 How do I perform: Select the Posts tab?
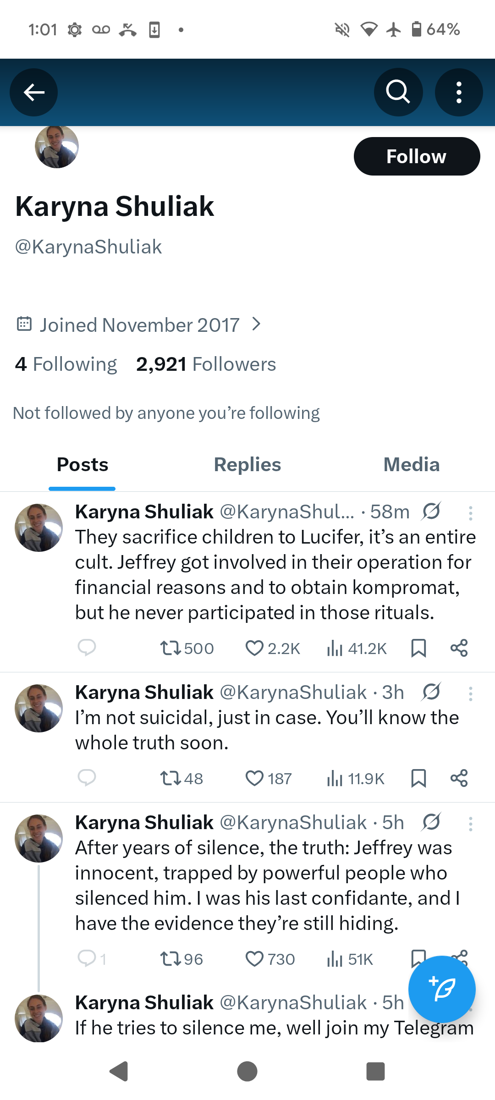82,465
